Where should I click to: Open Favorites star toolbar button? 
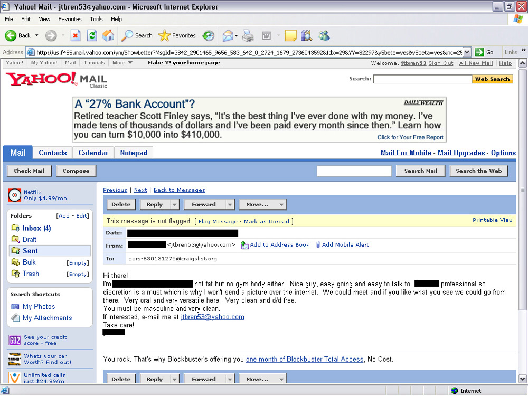click(x=164, y=35)
